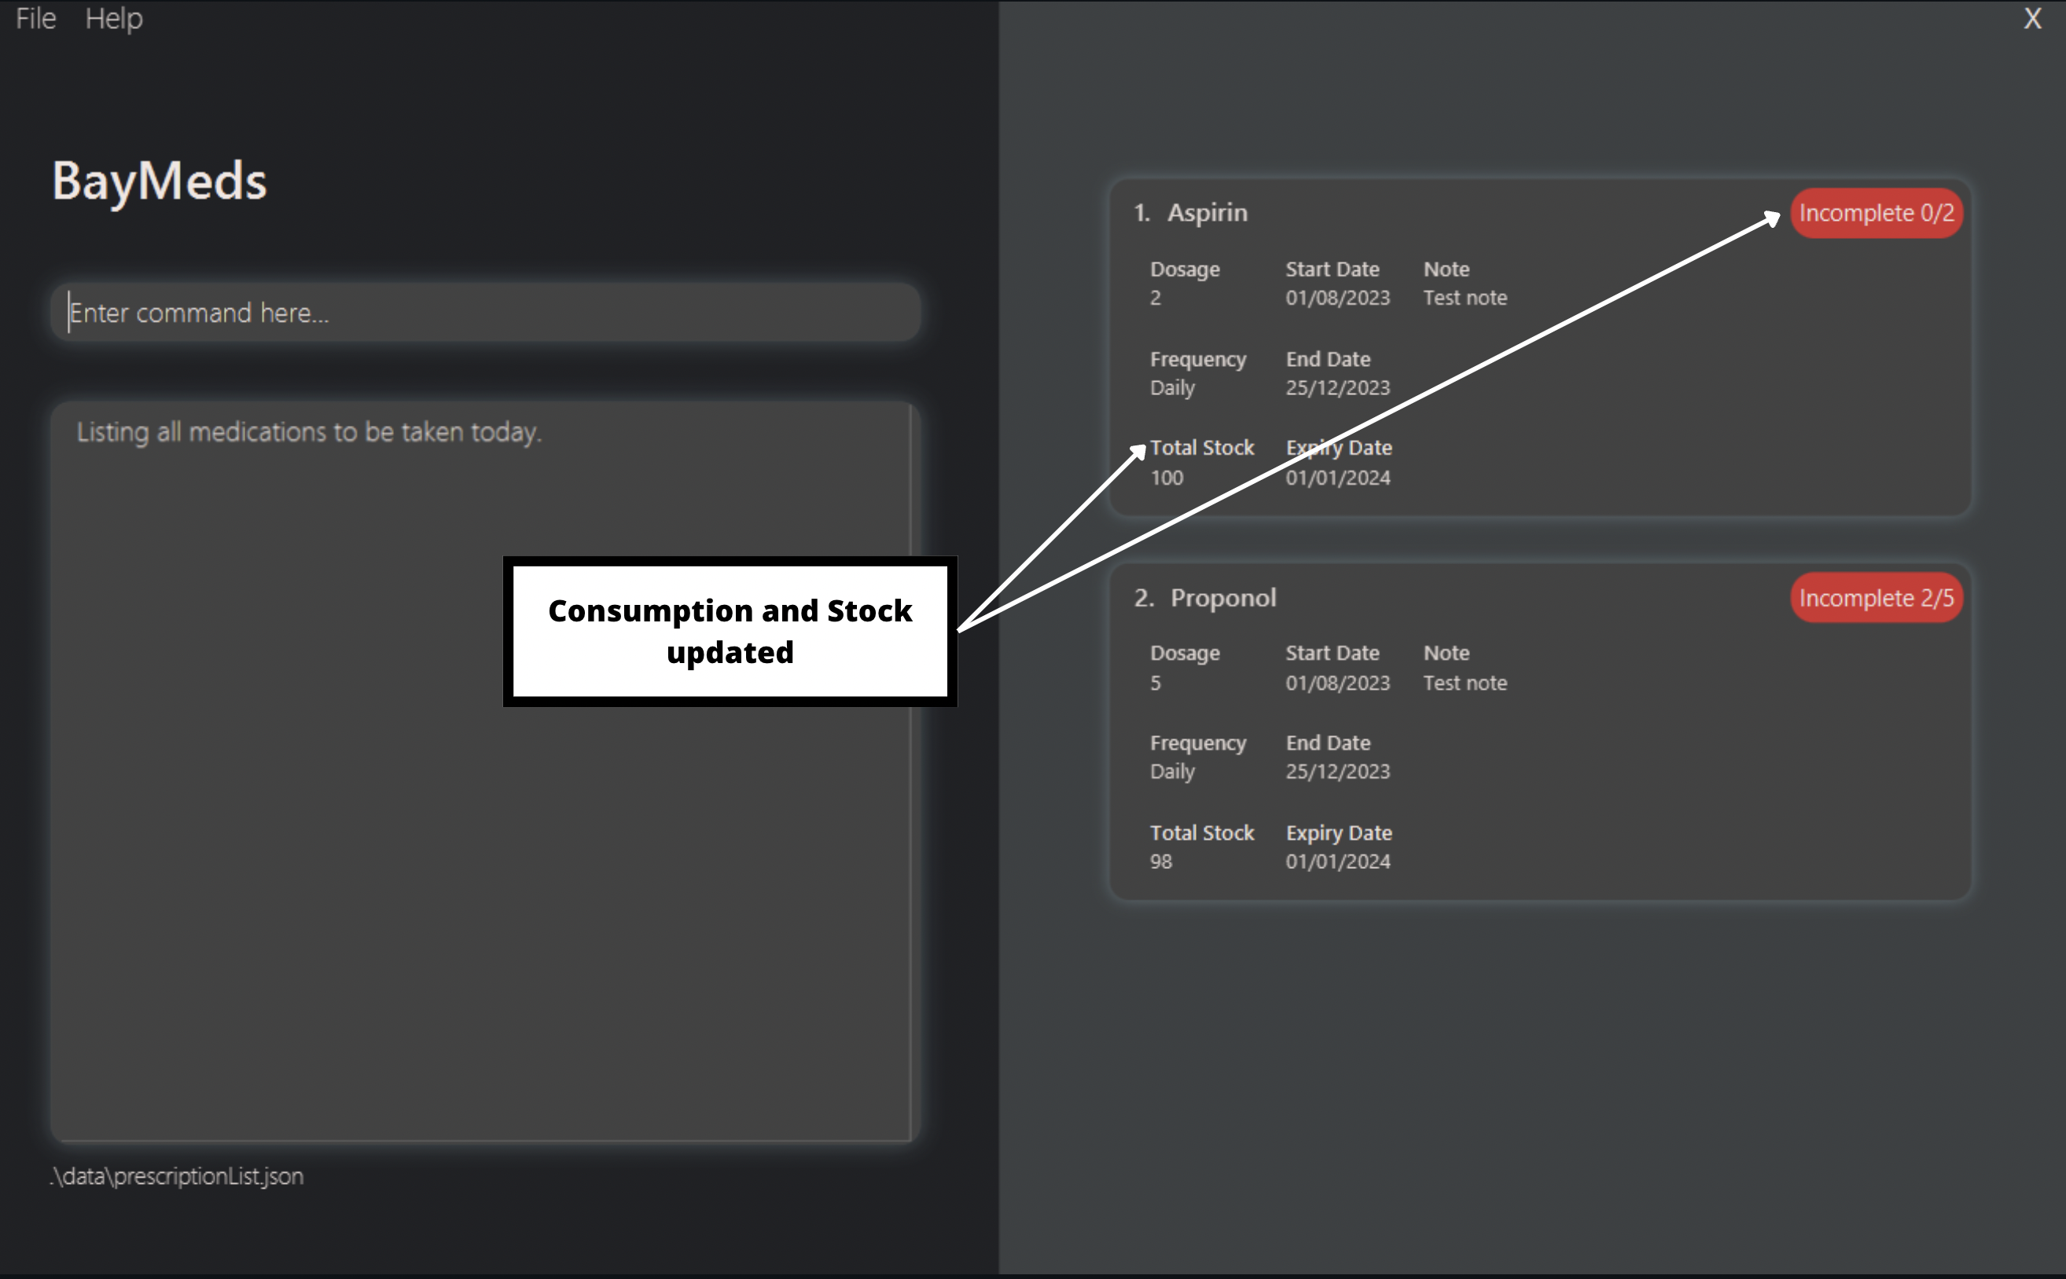Screen dimensions: 2066x1279
Task: Click the BayMeds application title
Action: pyautogui.click(x=159, y=181)
